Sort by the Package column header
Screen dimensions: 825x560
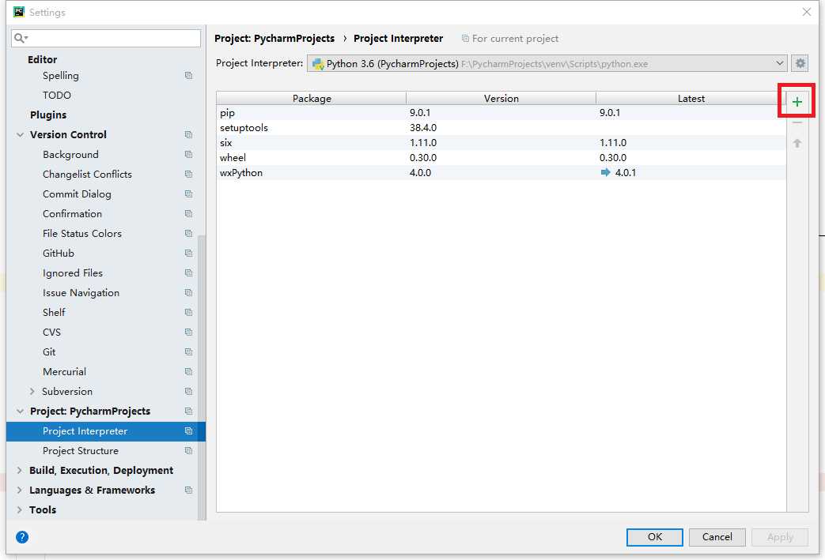coord(312,98)
